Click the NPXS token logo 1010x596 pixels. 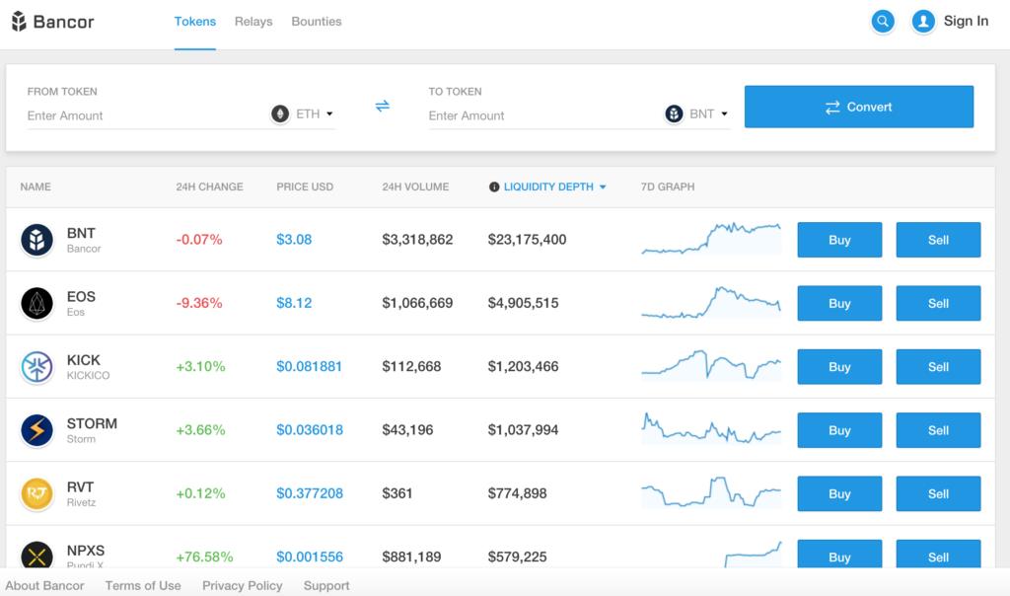[36, 555]
